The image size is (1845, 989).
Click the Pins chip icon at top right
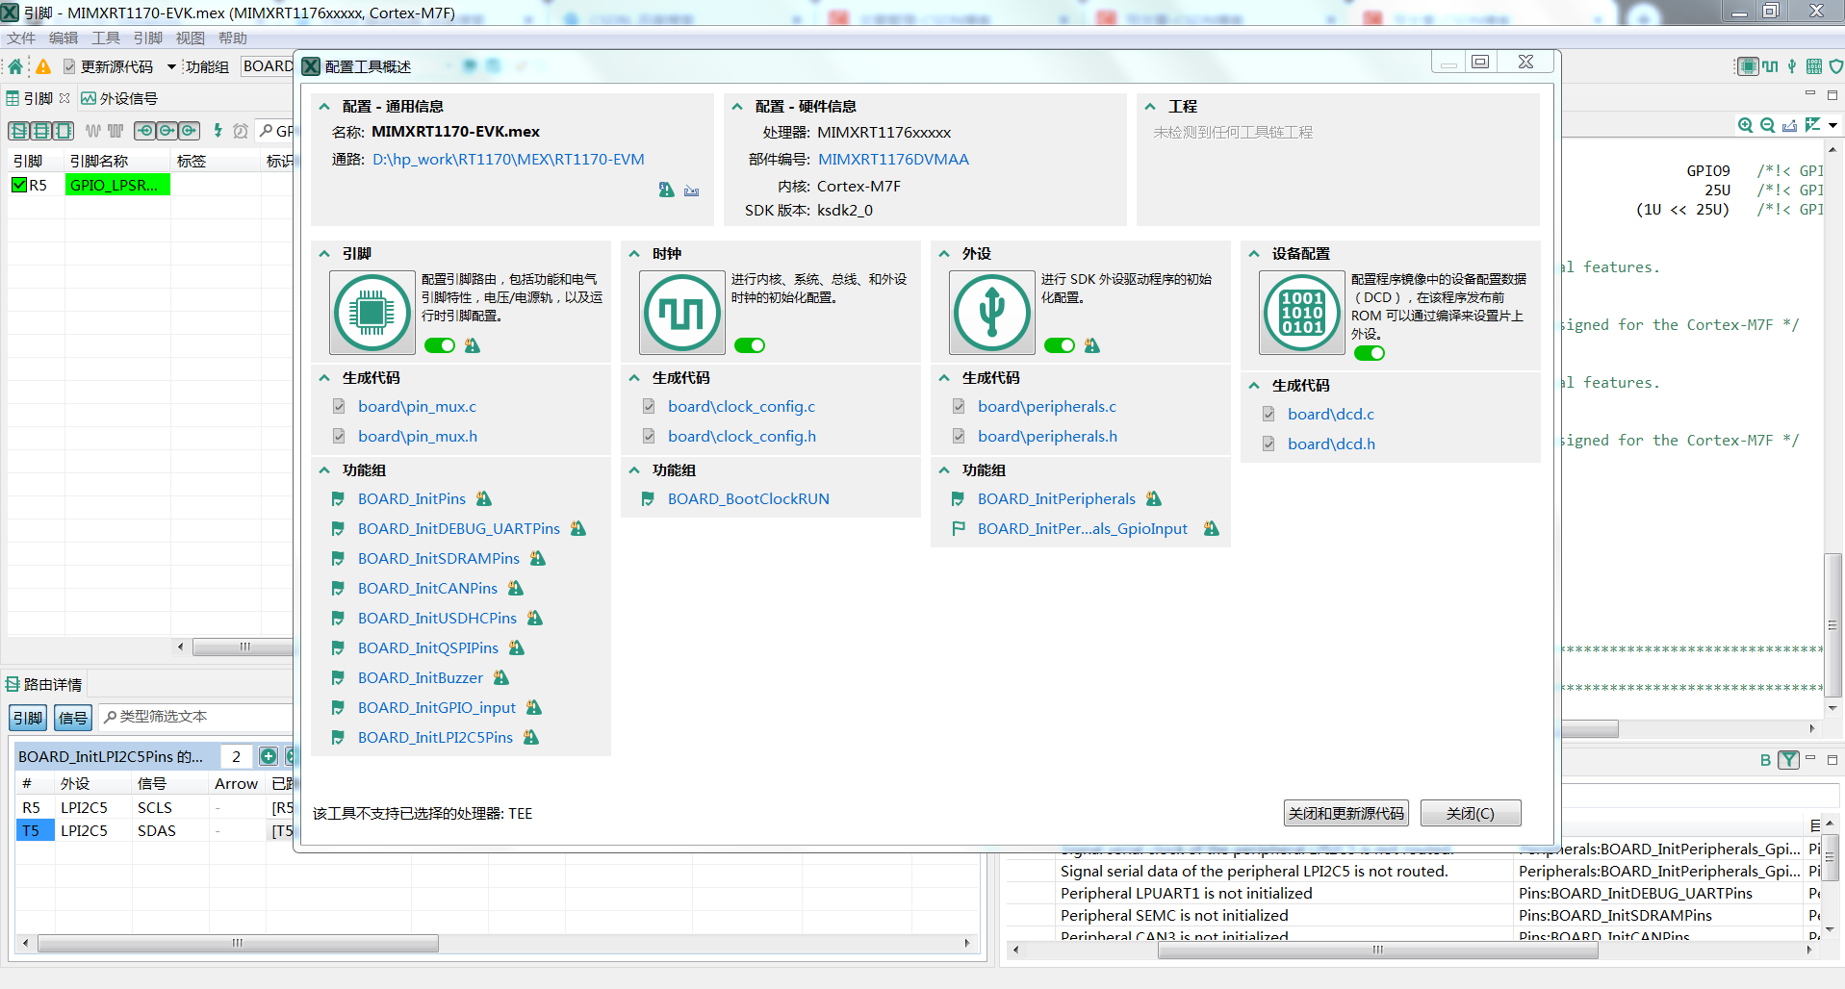(x=1746, y=66)
